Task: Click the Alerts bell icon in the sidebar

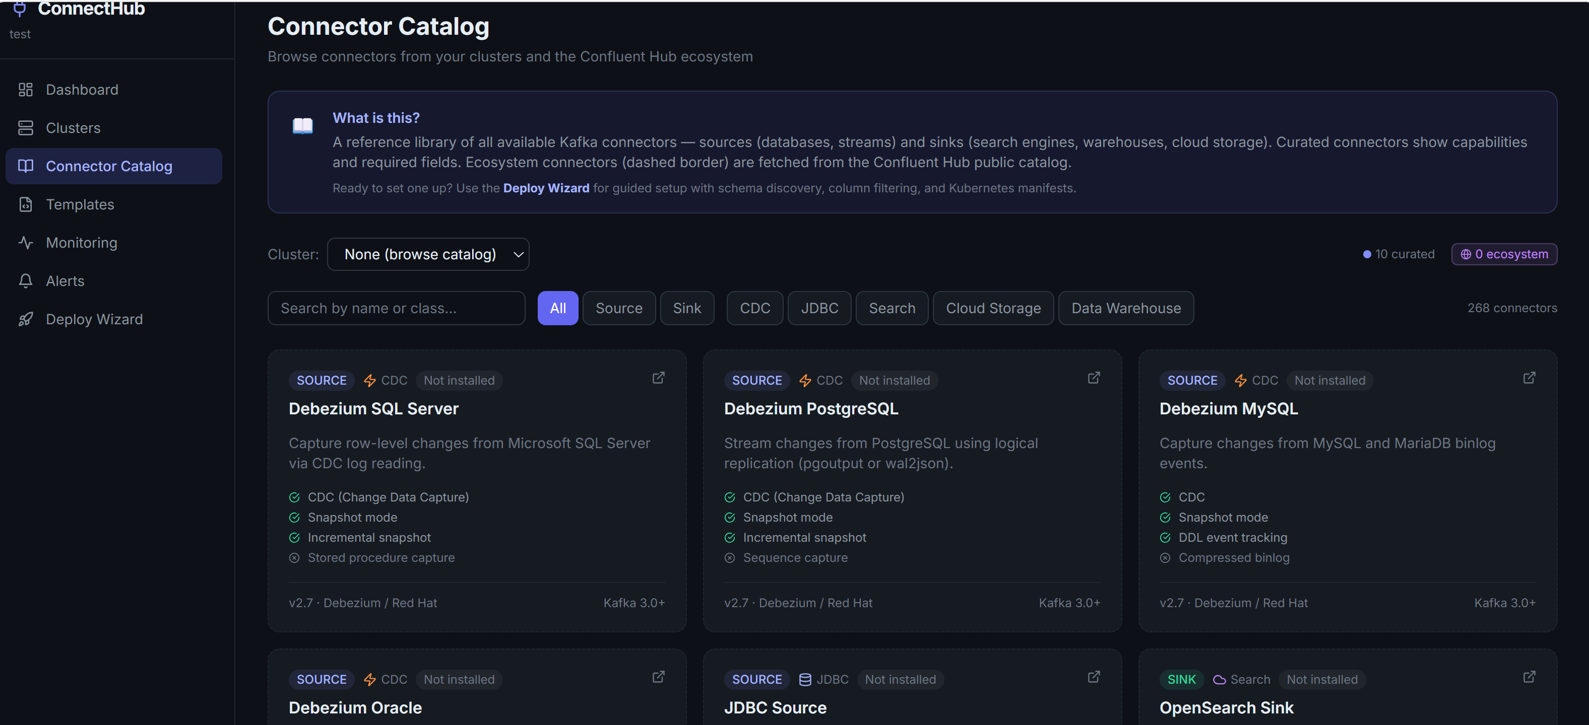Action: 25,280
